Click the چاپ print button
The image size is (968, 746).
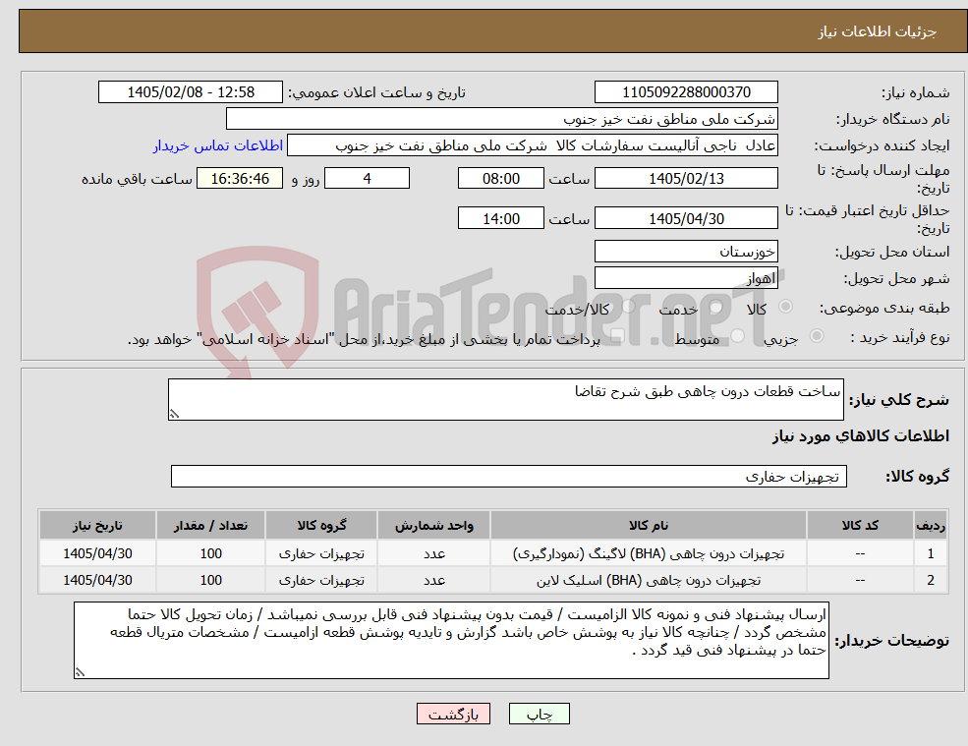[x=539, y=714]
